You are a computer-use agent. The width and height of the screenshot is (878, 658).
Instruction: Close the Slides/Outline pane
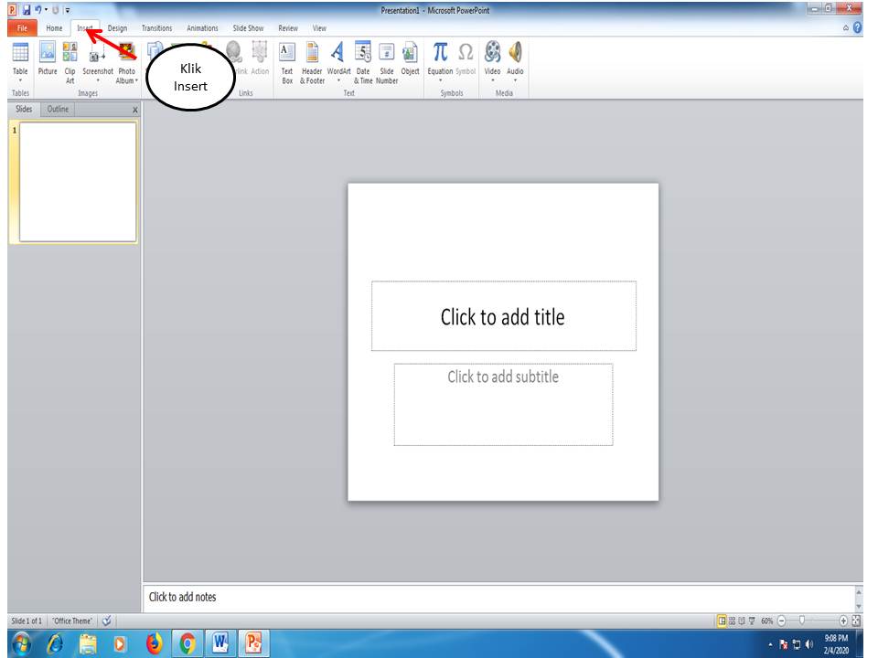pos(135,111)
